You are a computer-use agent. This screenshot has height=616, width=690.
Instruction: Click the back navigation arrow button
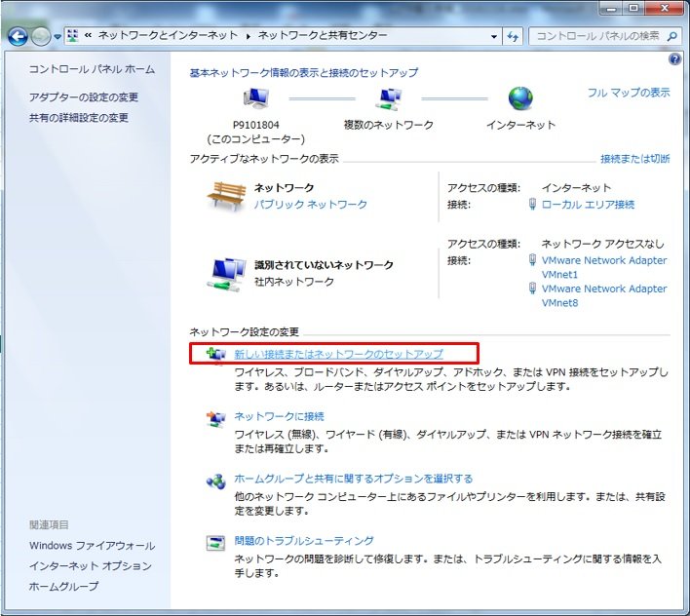17,36
